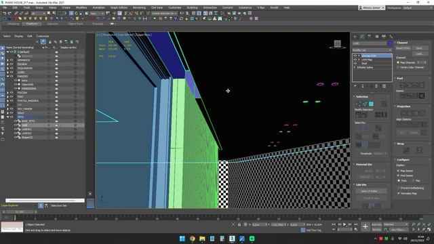This screenshot has height=244, width=434.
Task: Click the Undo arrow in main toolbar
Action: click(x=5, y=14)
